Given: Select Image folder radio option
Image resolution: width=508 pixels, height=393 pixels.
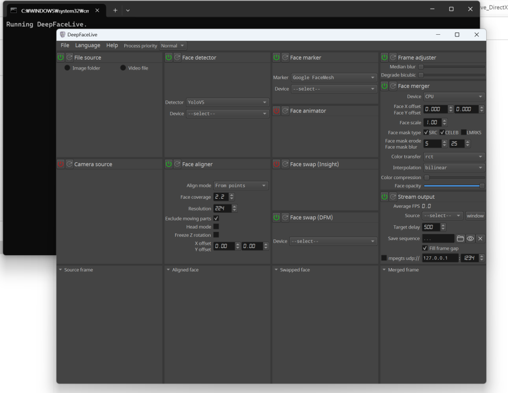Looking at the screenshot, I should coord(67,68).
